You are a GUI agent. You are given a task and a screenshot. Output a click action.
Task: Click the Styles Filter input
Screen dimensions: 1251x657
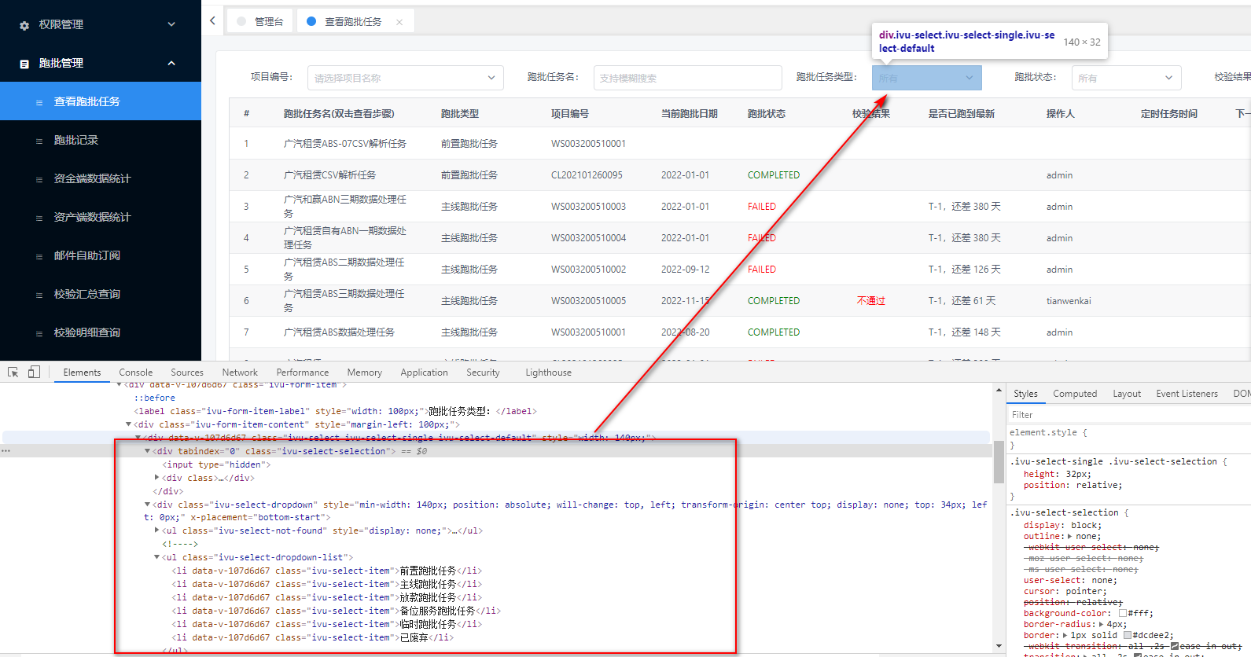click(1129, 415)
